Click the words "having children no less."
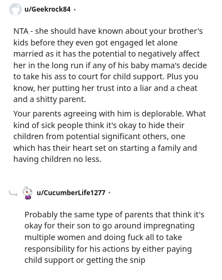Viewport: 222px width, 280px height. click(57, 159)
